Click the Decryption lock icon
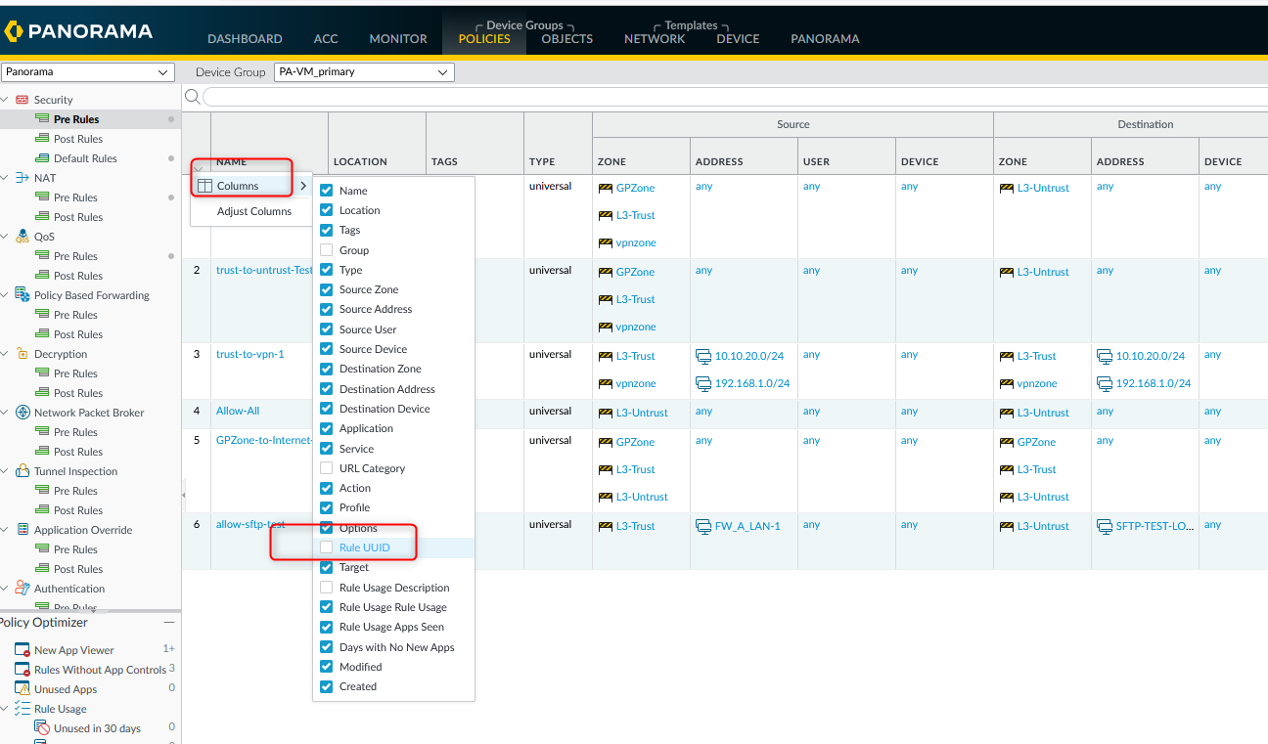1268x744 pixels. [23, 354]
